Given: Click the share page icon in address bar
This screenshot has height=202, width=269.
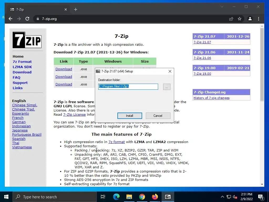Looking at the screenshot, I should pos(231,19).
